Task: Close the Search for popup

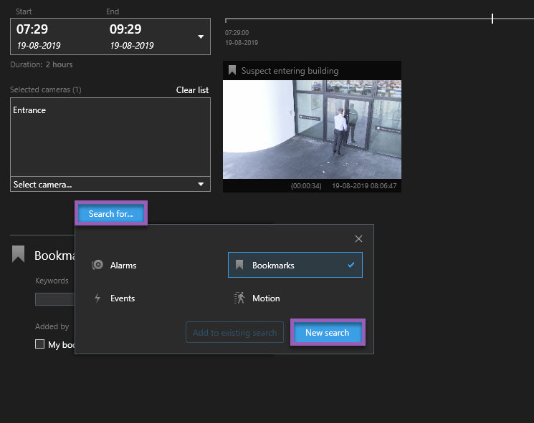Action: 358,238
